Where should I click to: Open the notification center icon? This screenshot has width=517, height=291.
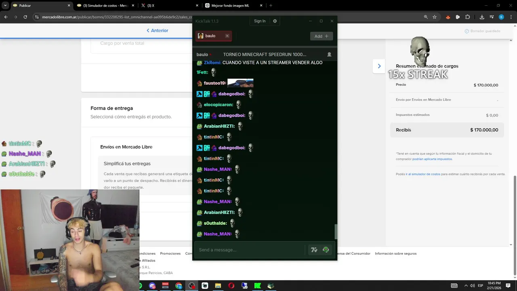[508, 286]
